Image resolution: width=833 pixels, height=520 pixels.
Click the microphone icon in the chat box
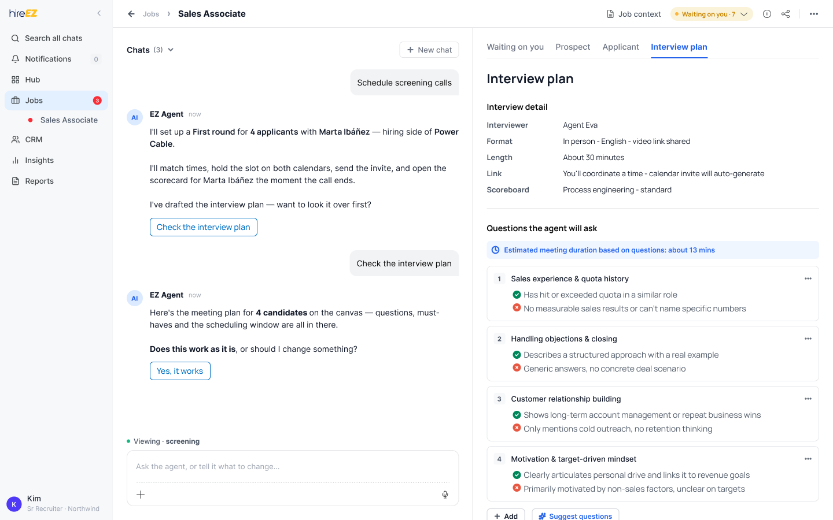pos(445,495)
